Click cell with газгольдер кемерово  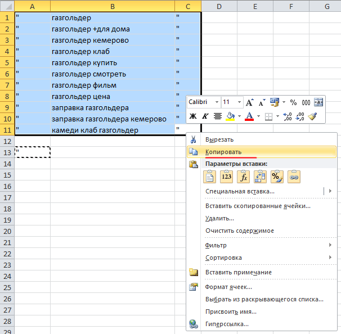113,40
